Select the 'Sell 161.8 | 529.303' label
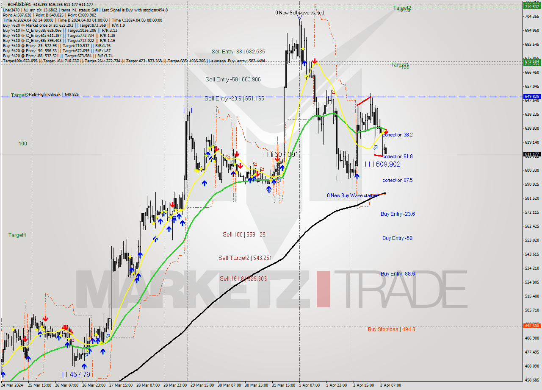542x390 pixels. [x=243, y=279]
